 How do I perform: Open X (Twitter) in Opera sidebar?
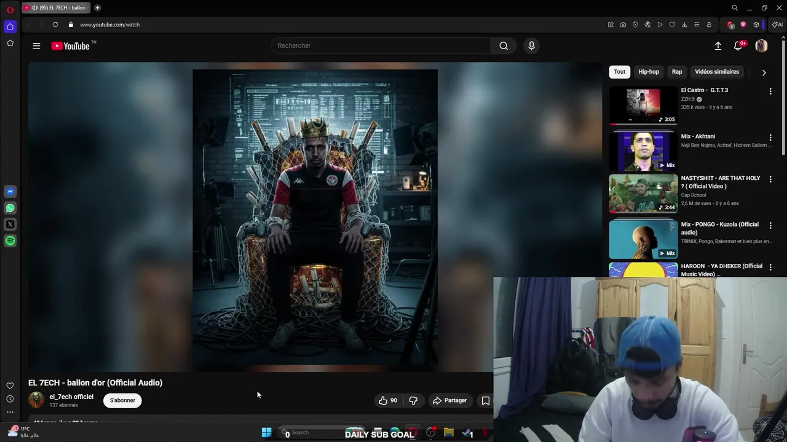pos(10,225)
